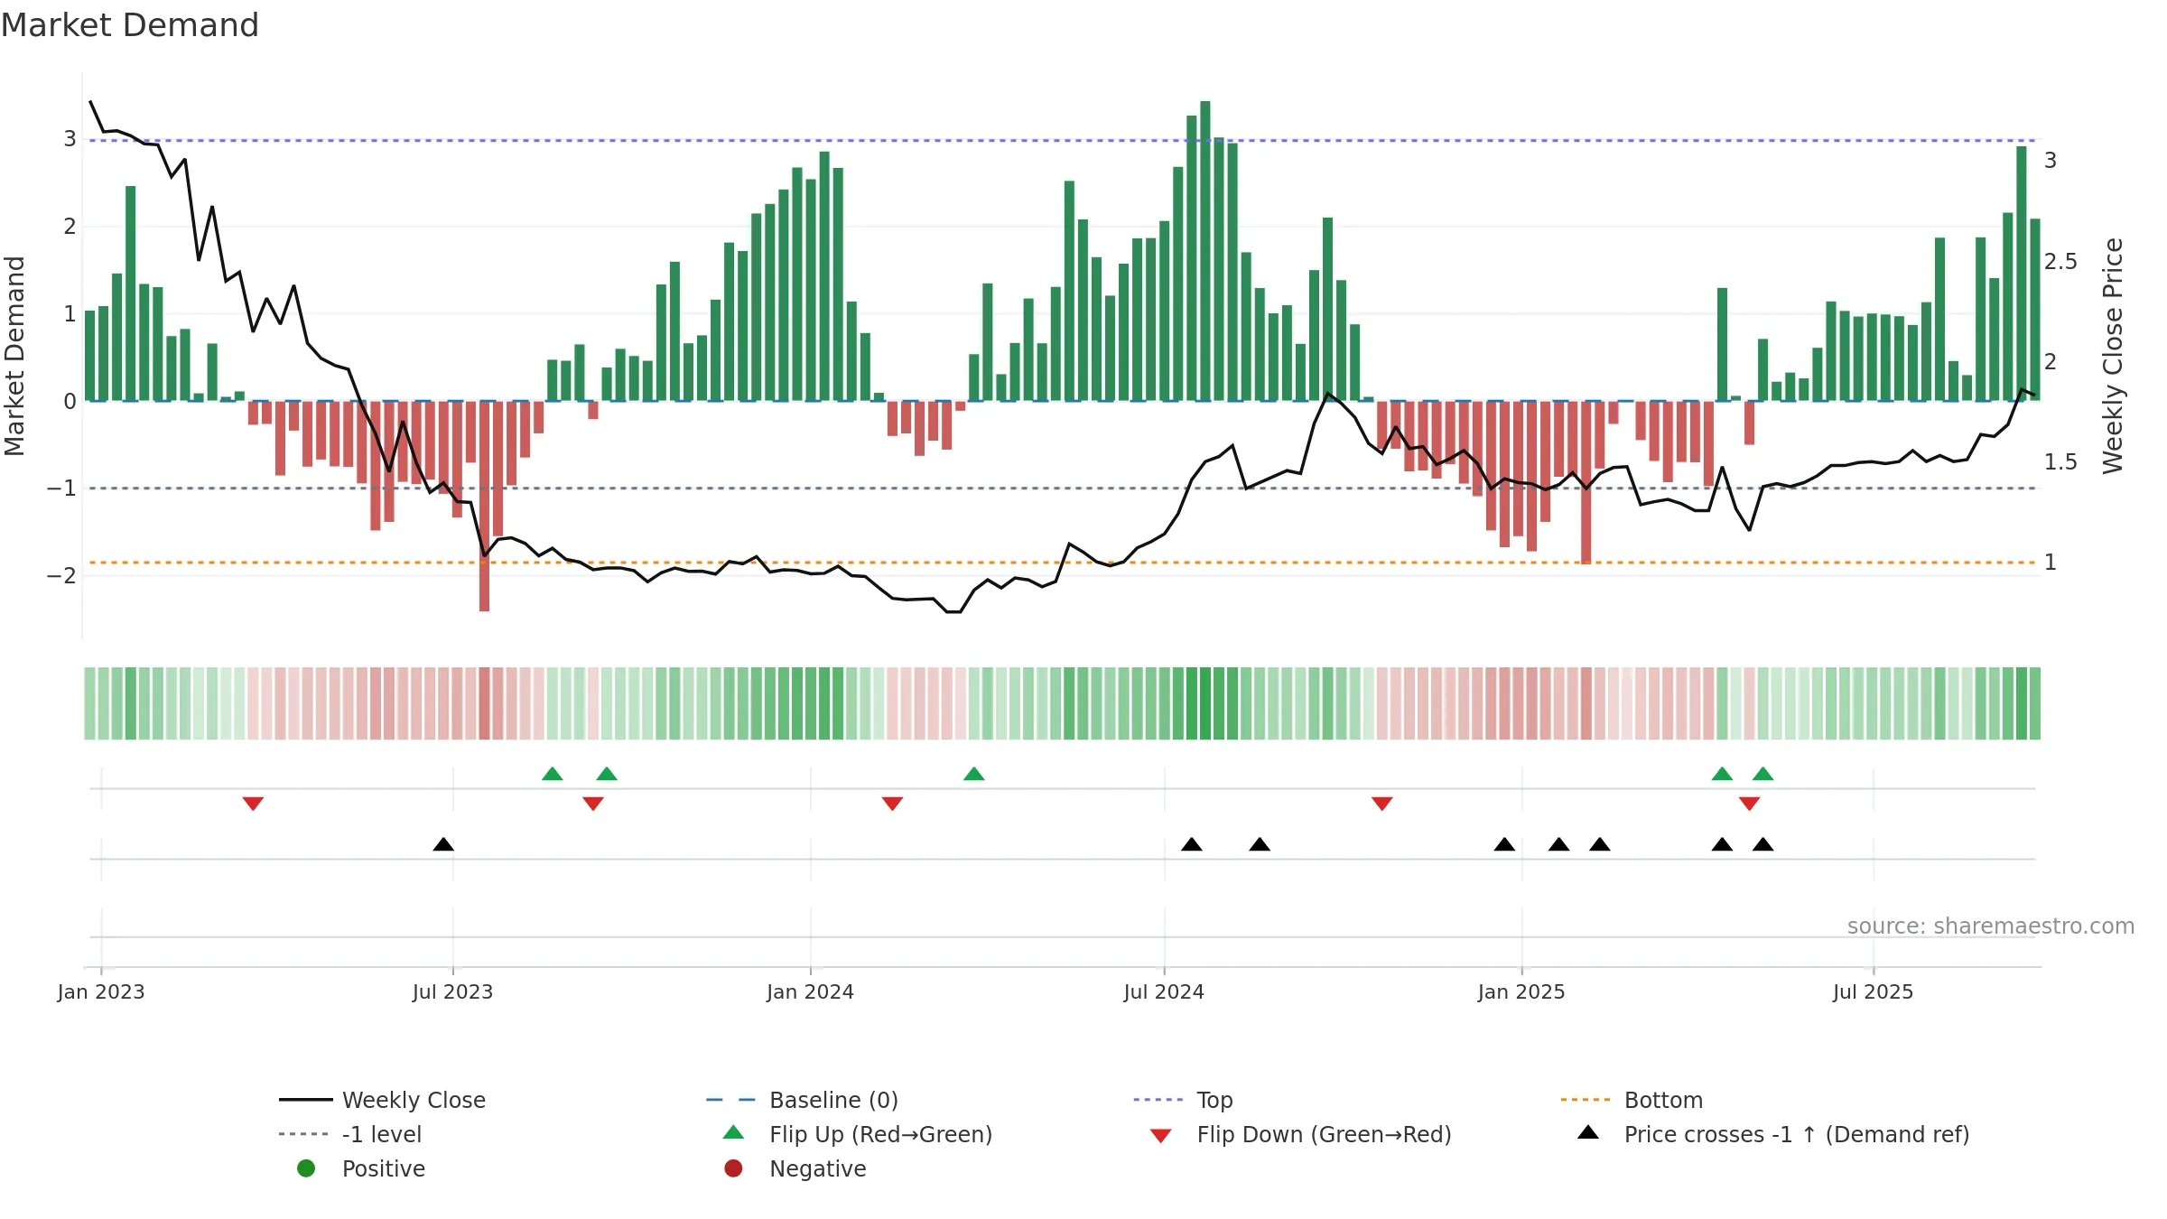Click the 2.5 tick on the price axis
The height and width of the screenshot is (1219, 2167).
coord(2060,262)
